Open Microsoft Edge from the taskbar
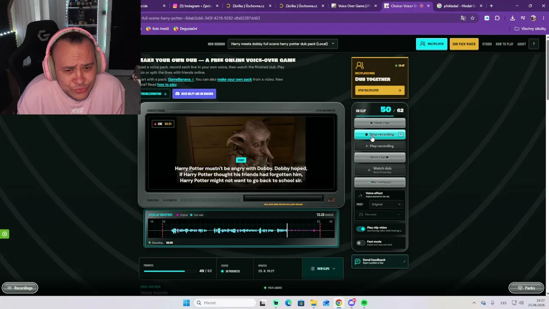The height and width of the screenshot is (309, 549). click(288, 303)
